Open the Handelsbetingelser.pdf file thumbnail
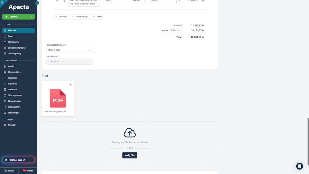Screen dimensions: 309x174 coord(58,98)
